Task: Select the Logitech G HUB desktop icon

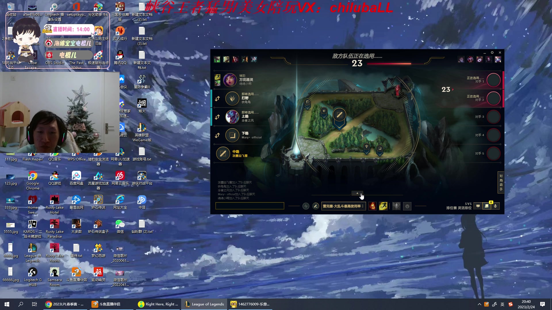Action: 32,277
